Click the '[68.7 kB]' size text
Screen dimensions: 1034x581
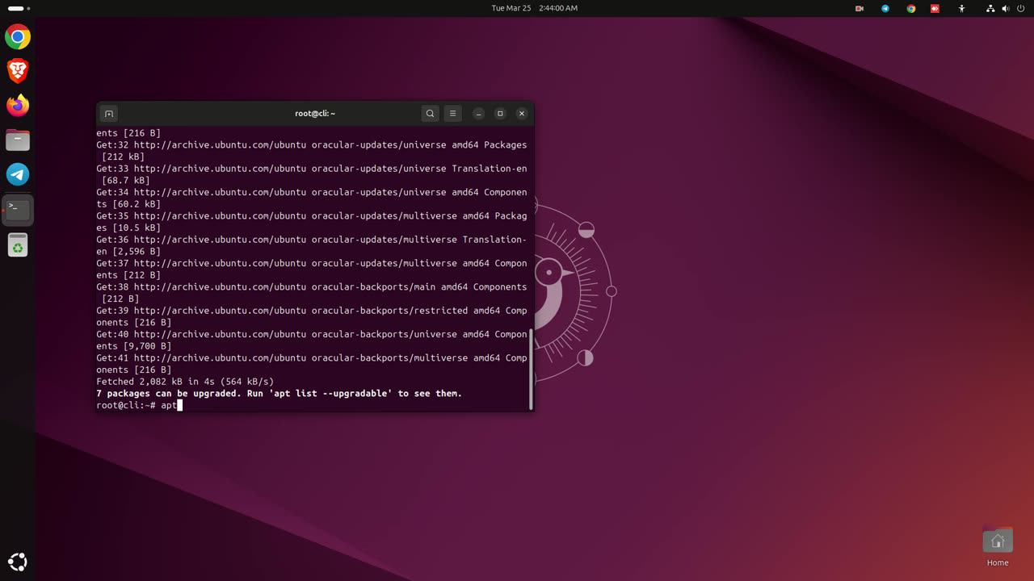point(126,181)
